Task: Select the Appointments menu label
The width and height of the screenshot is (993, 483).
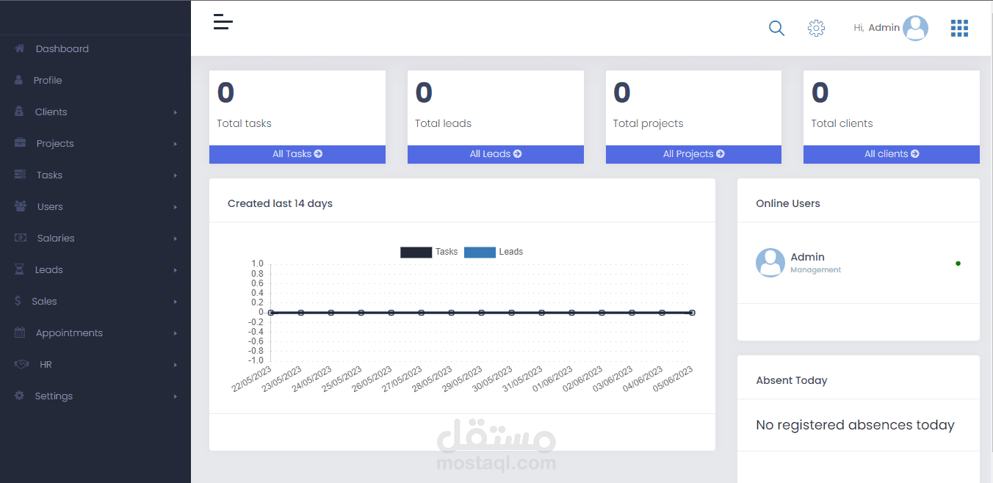Action: point(69,333)
